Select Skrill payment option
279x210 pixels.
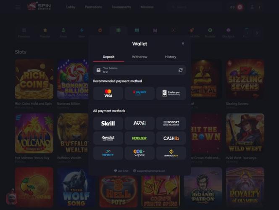108,123
